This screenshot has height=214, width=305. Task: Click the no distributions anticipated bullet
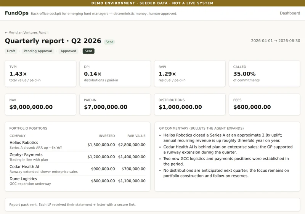point(226,173)
